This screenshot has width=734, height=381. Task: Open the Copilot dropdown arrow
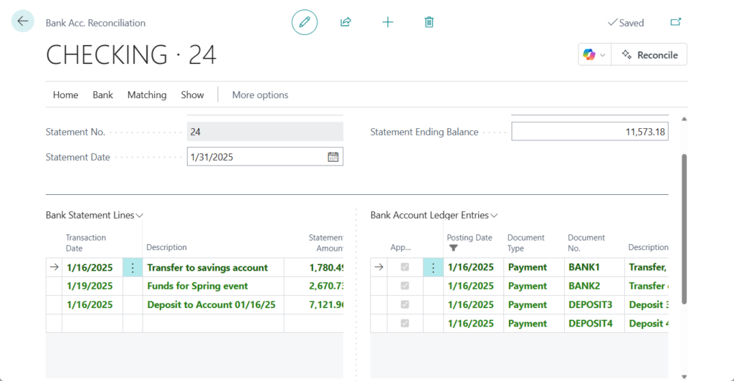coord(603,55)
